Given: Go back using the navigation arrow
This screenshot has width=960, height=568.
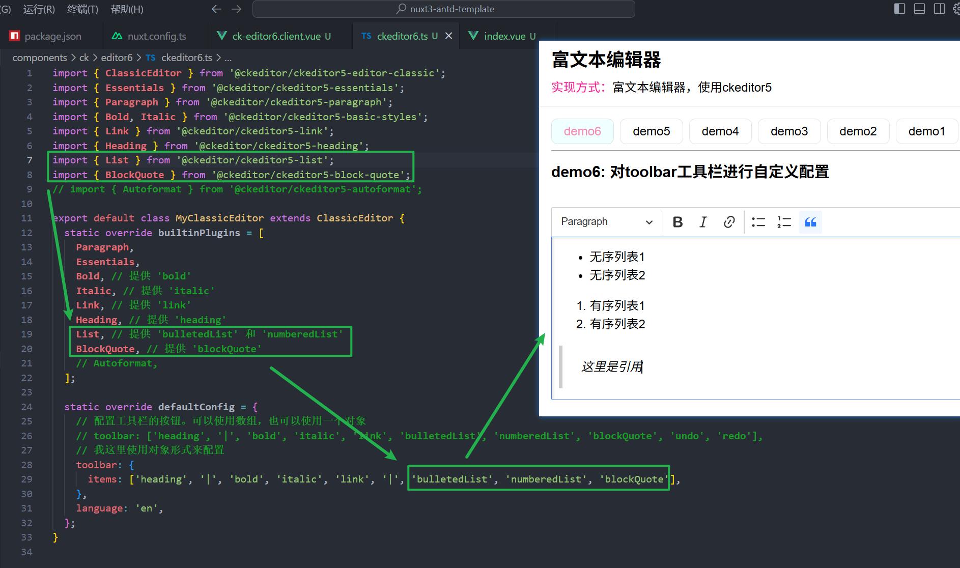Looking at the screenshot, I should tap(216, 9).
